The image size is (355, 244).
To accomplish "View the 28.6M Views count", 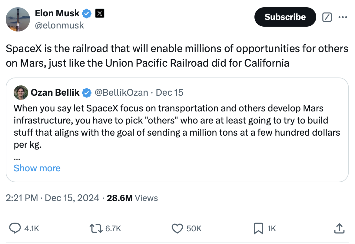I will click(x=132, y=198).
